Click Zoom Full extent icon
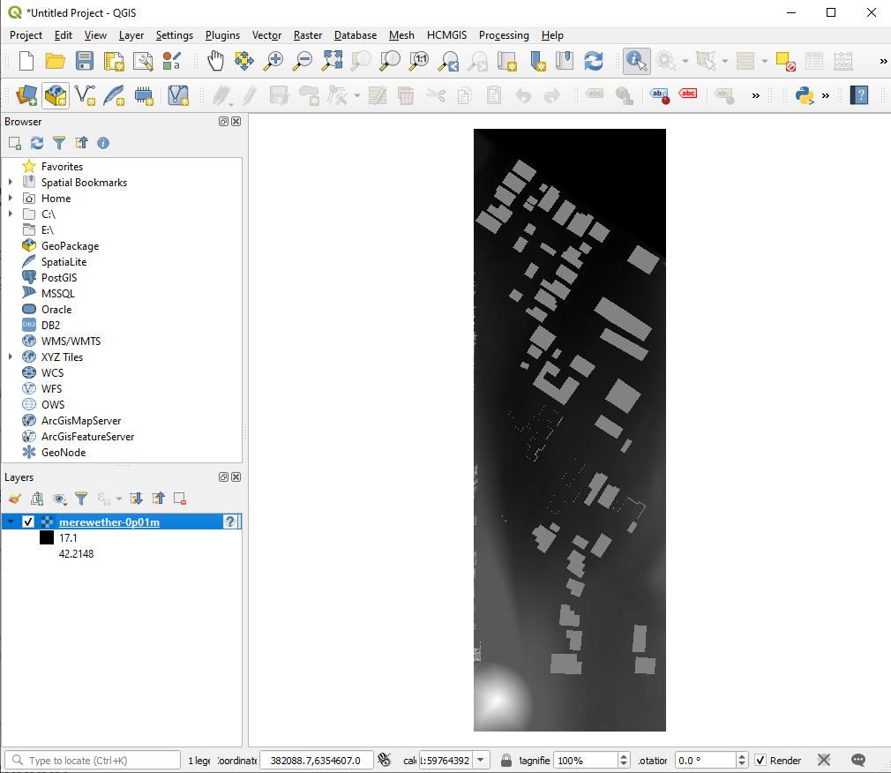The height and width of the screenshot is (773, 891). 332,61
